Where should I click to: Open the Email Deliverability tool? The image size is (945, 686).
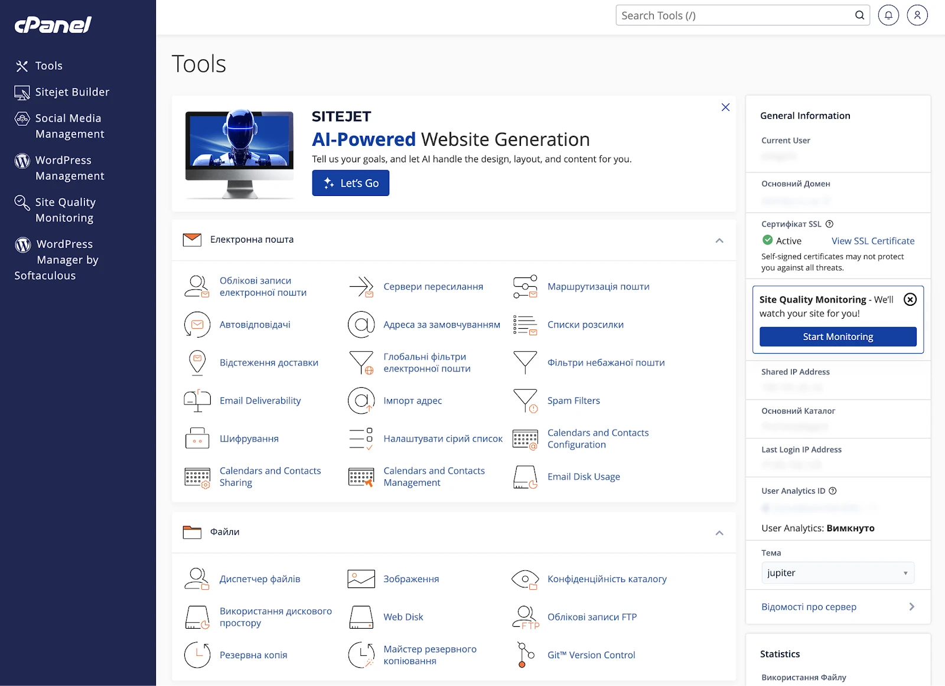260,400
